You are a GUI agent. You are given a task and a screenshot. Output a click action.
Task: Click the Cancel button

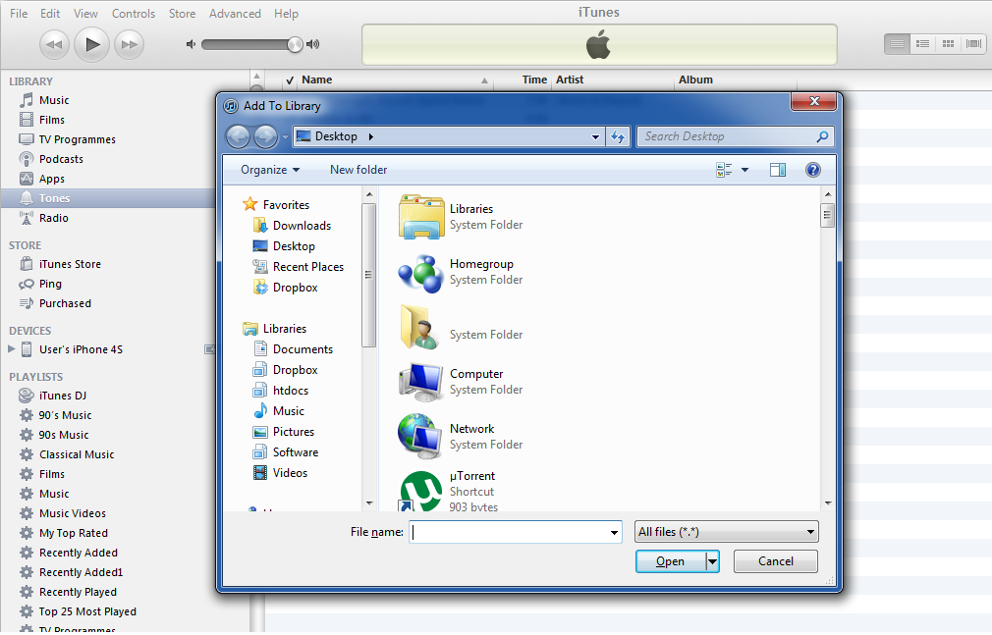click(776, 561)
